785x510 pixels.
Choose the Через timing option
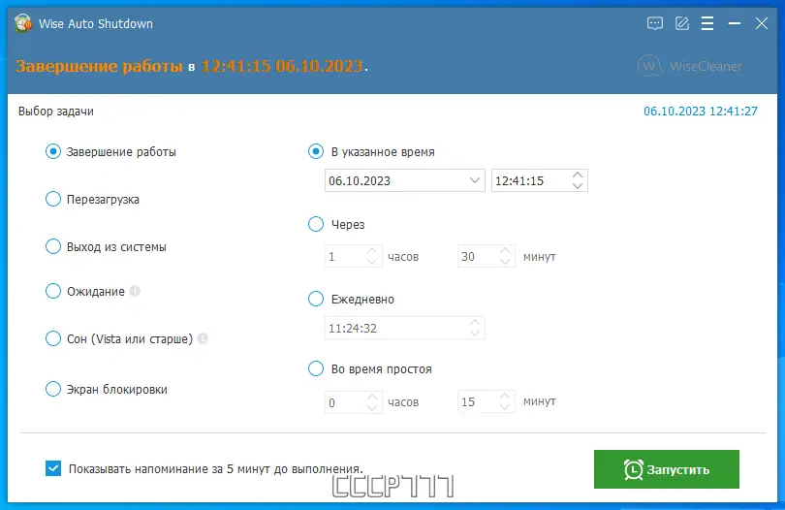pyautogui.click(x=336, y=224)
